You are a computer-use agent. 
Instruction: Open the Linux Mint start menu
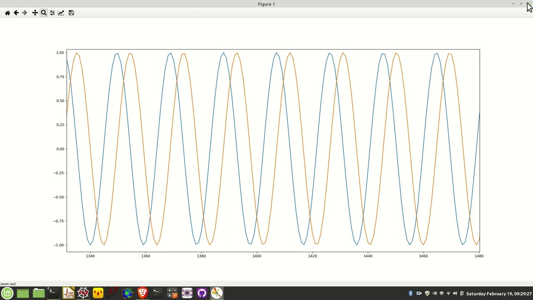coord(7,293)
